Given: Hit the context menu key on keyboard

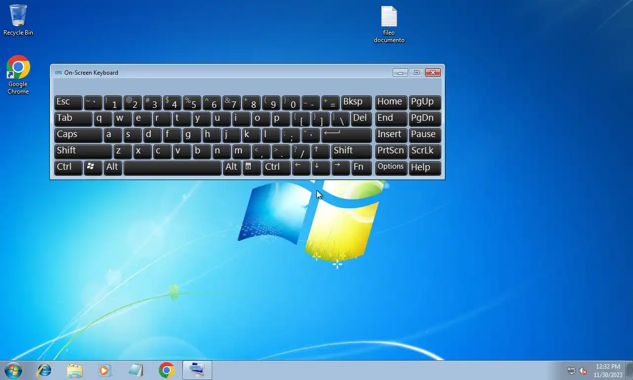Looking at the screenshot, I should tap(252, 168).
